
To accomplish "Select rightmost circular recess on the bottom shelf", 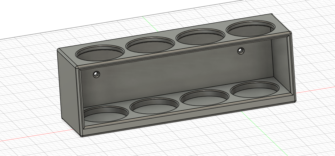I will click(x=255, y=90).
